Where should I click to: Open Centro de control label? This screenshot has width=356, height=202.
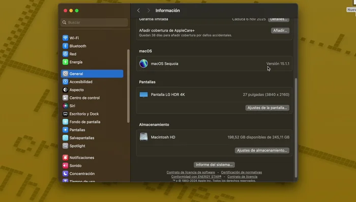[x=85, y=98]
